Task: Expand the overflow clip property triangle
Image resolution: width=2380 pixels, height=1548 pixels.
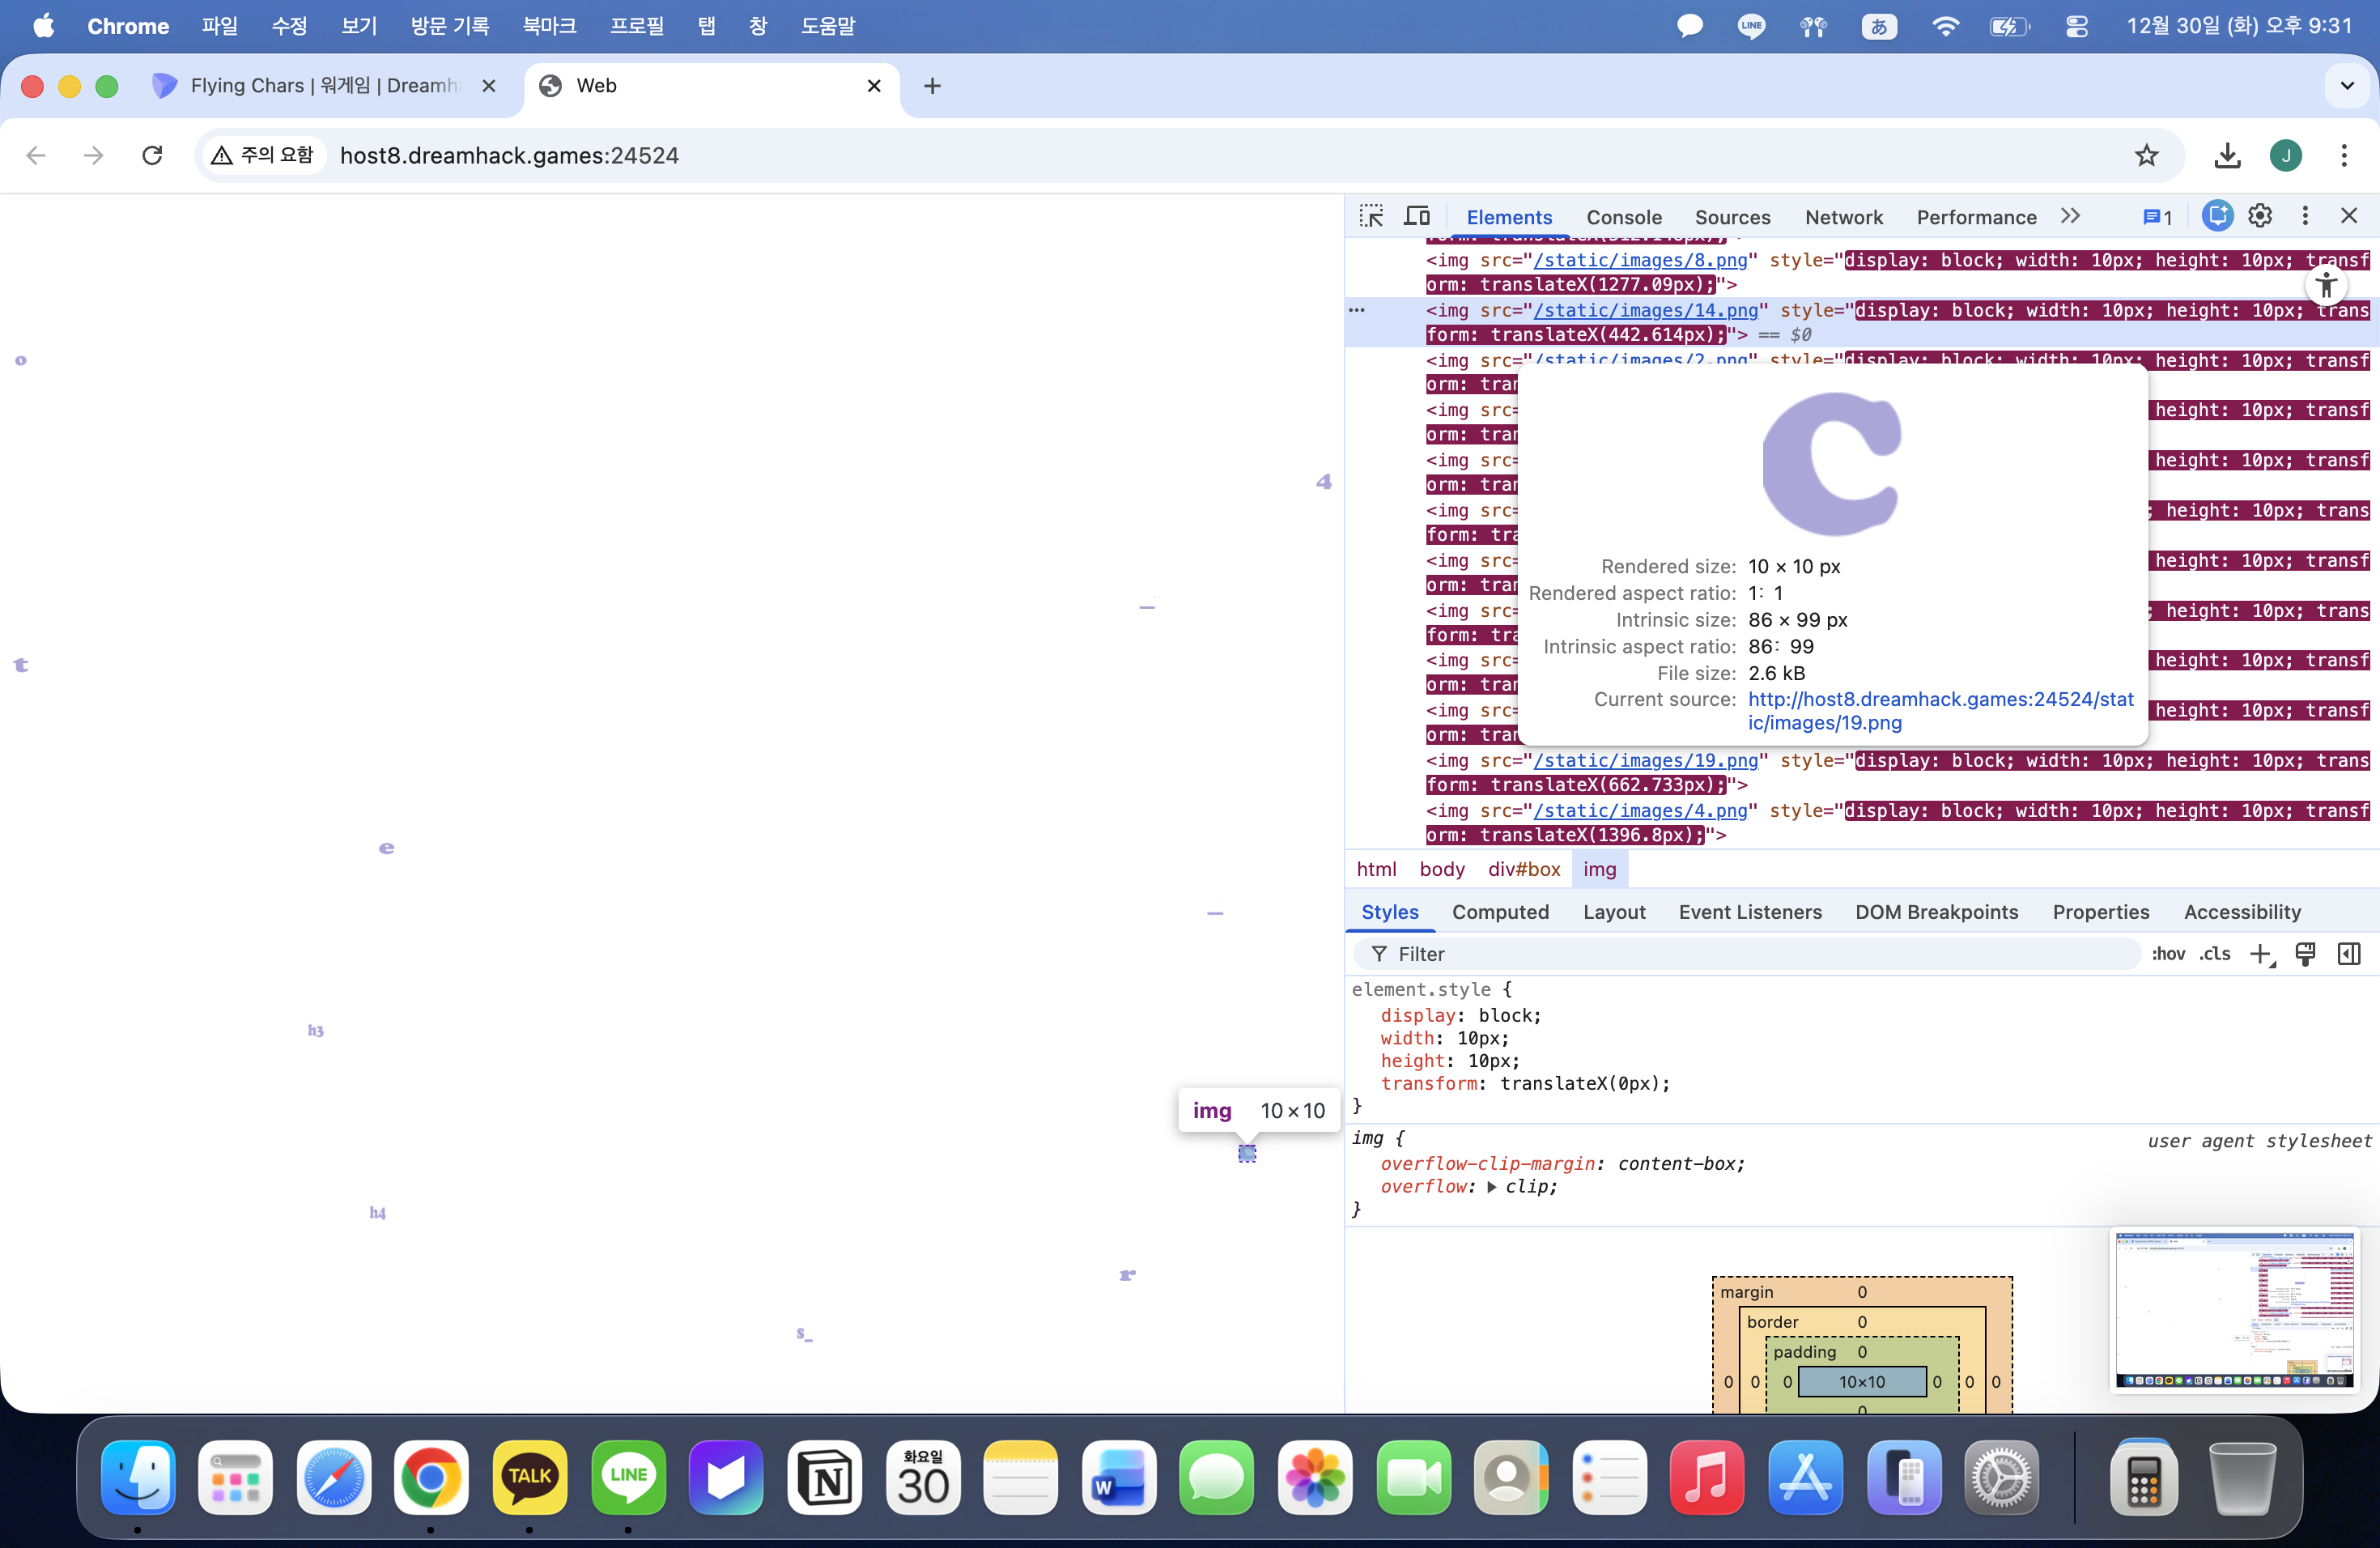Action: point(1491,1187)
